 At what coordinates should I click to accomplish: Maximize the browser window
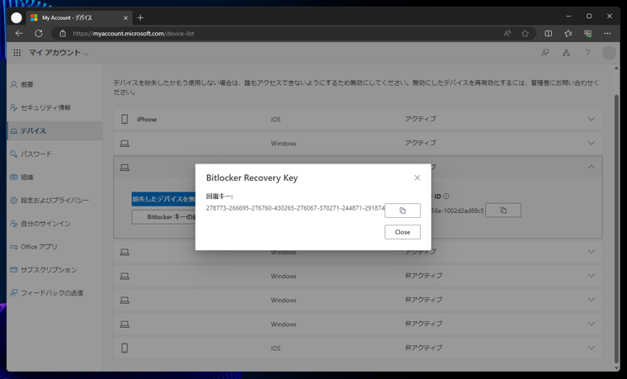click(x=588, y=16)
